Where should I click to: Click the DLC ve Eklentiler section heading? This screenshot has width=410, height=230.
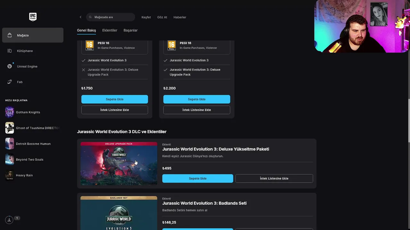pos(122,132)
